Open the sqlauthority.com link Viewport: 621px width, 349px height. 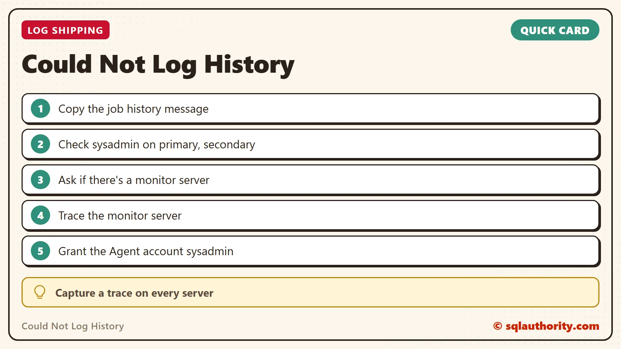[x=546, y=326]
